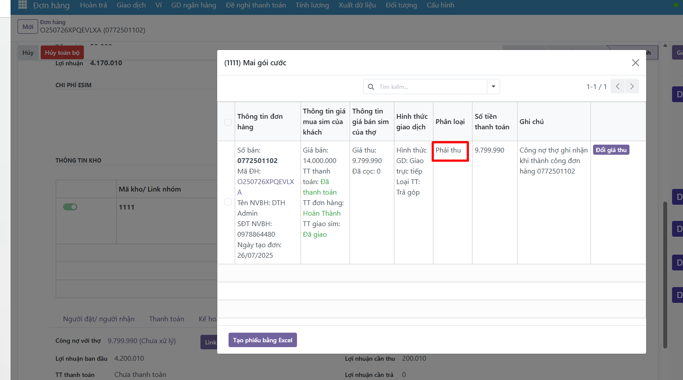Go to previous page arrow
Image resolution: width=683 pixels, height=380 pixels.
(618, 86)
